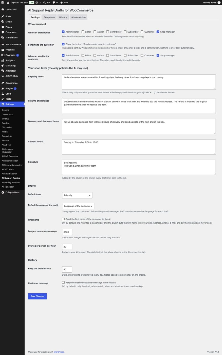Screen dimensions: 222x355
Task: Click the Save Changes button
Action: click(38, 296)
